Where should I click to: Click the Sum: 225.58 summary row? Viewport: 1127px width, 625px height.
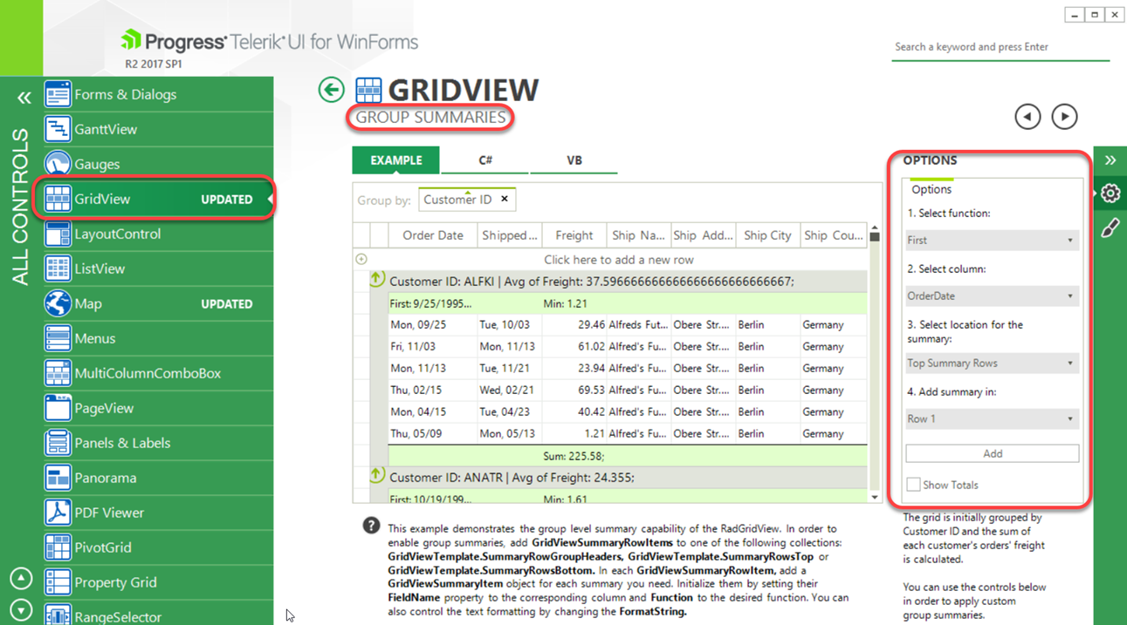coord(628,455)
